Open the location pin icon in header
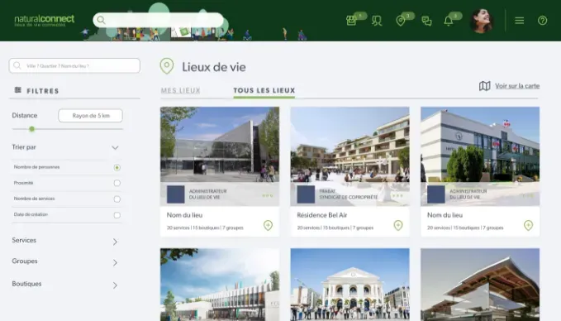 (x=401, y=21)
